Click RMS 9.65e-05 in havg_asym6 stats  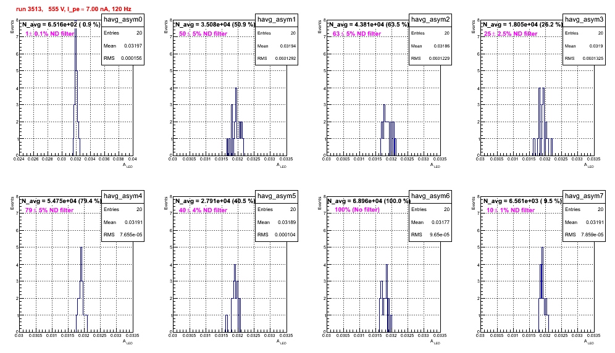(x=430, y=235)
